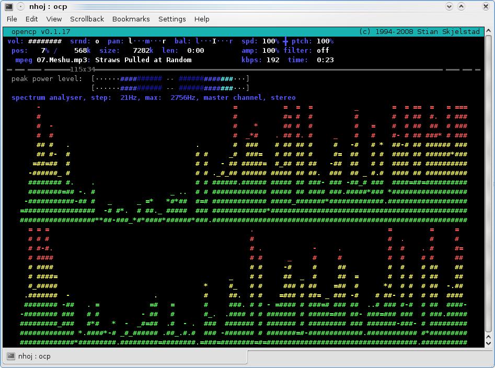
Task: Open the Bookmarks menu
Action: (131, 19)
